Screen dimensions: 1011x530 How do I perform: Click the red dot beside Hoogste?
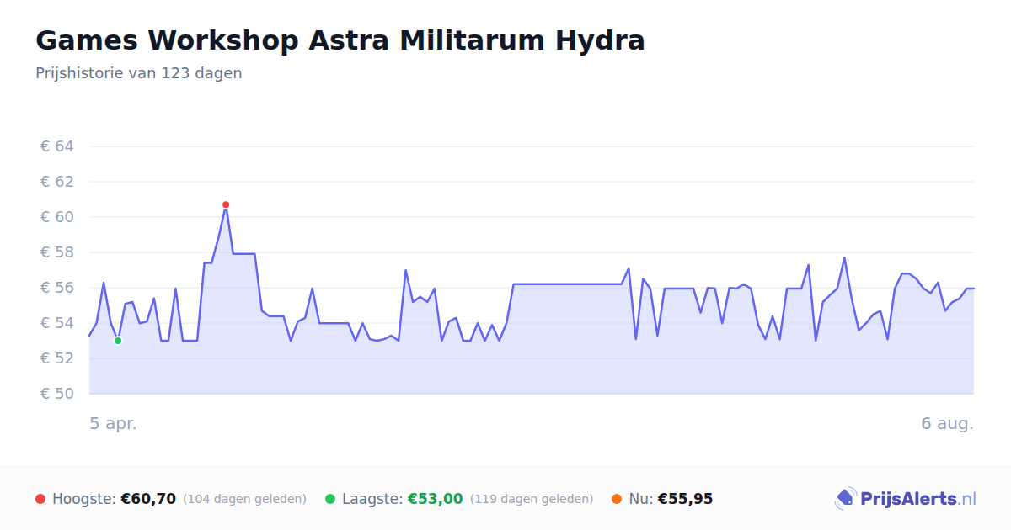click(x=40, y=499)
